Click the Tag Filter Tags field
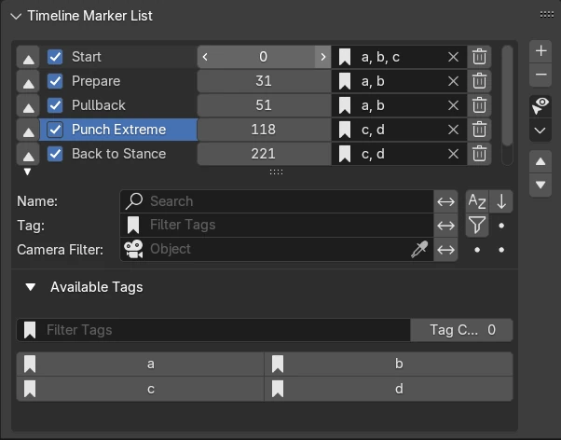The width and height of the screenshot is (561, 440). coord(277,226)
